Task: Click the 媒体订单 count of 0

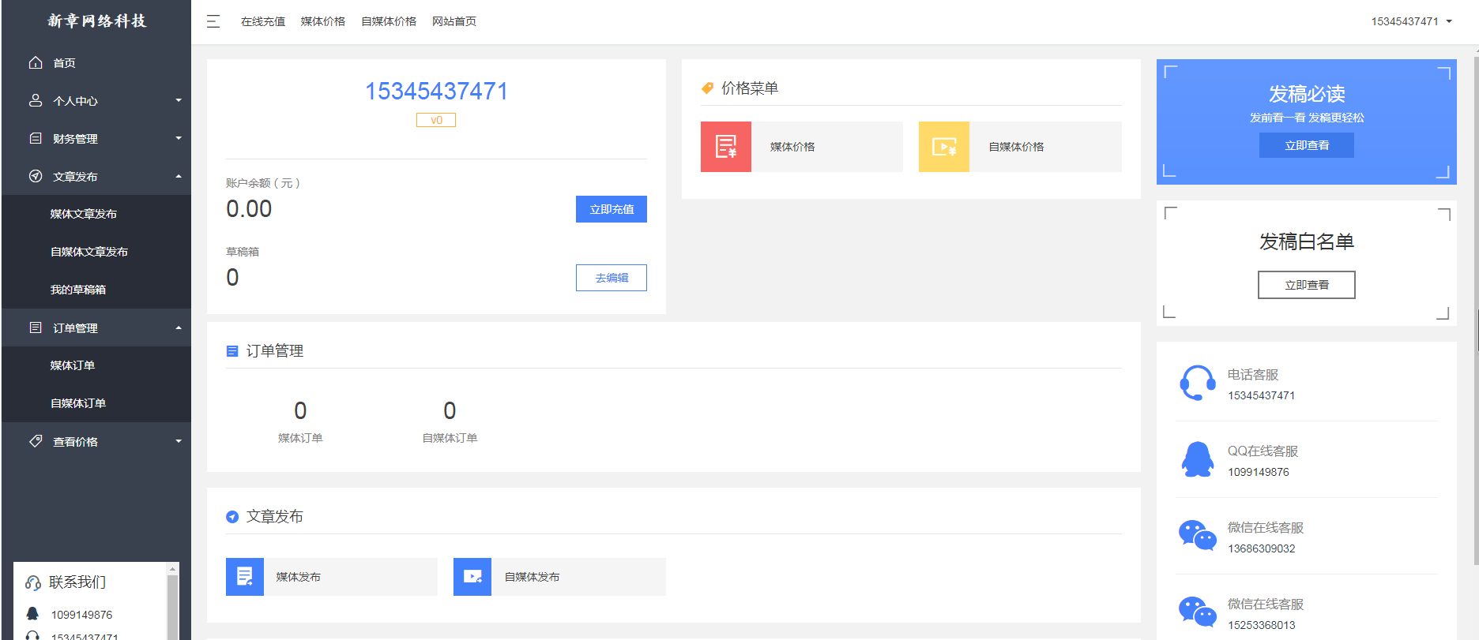Action: [x=300, y=410]
